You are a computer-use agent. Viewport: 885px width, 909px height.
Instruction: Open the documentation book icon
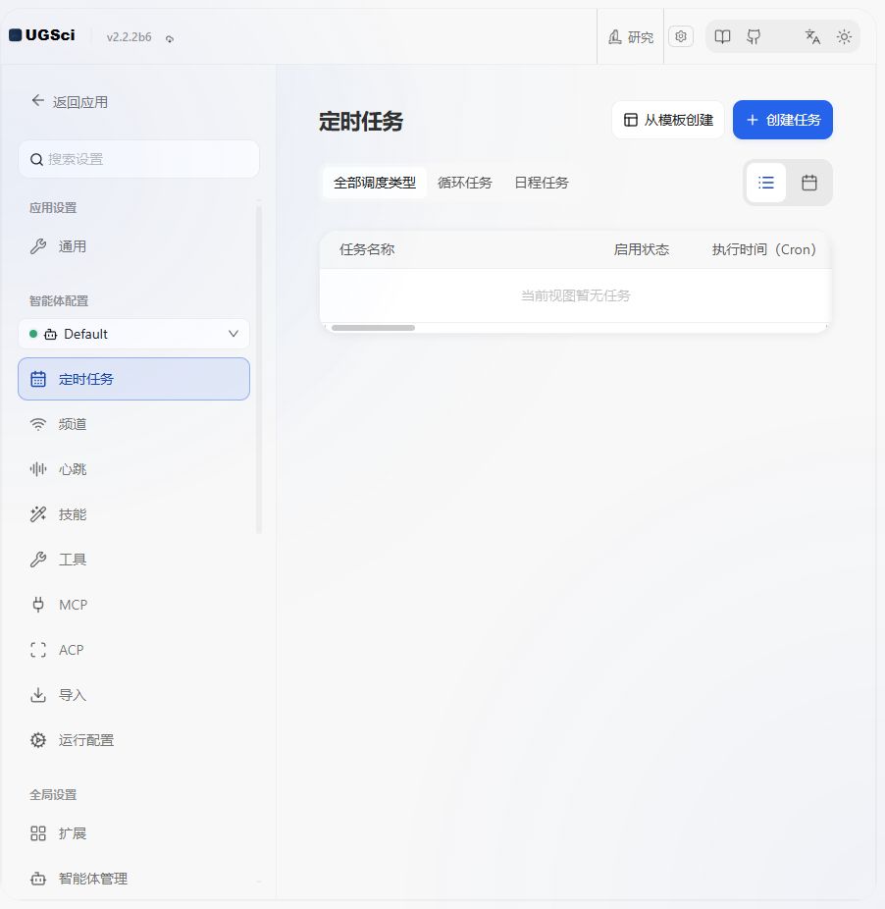coord(722,37)
